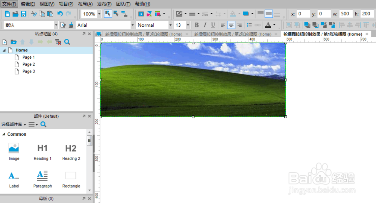The height and width of the screenshot is (203, 376).
Task: Cut selection using the scissors icon
Action: (34, 14)
